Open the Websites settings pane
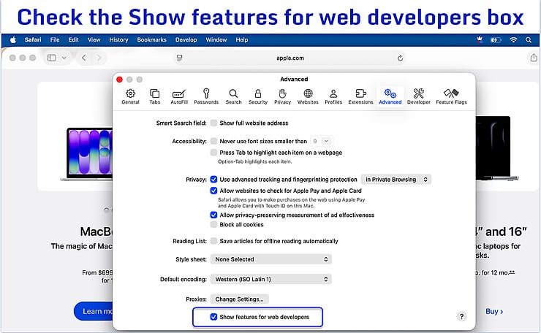541x333 pixels. click(308, 96)
